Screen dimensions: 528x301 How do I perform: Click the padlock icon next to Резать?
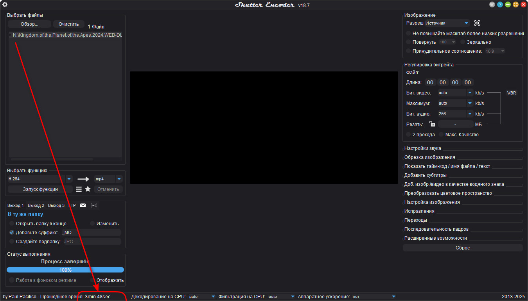pos(432,124)
